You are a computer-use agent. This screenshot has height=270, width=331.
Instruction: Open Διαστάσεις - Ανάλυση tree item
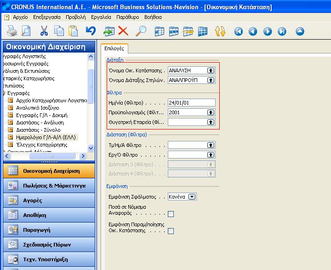40,123
